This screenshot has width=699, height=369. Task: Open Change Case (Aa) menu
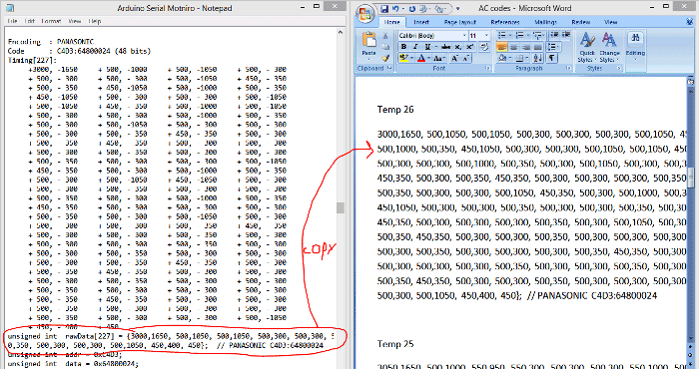(x=439, y=58)
